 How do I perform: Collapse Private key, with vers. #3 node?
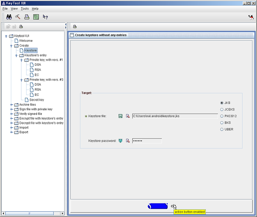[x=21, y=80]
